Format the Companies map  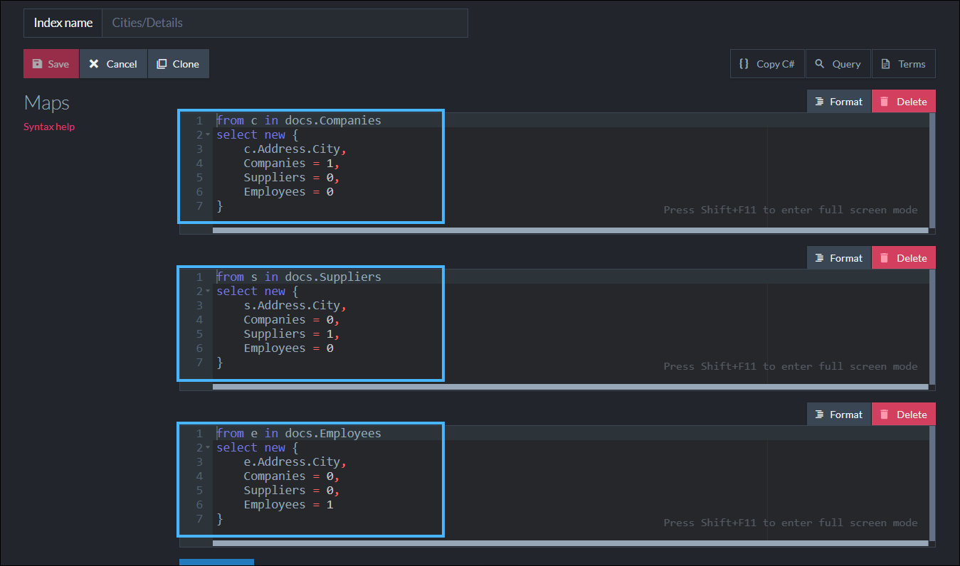point(839,102)
